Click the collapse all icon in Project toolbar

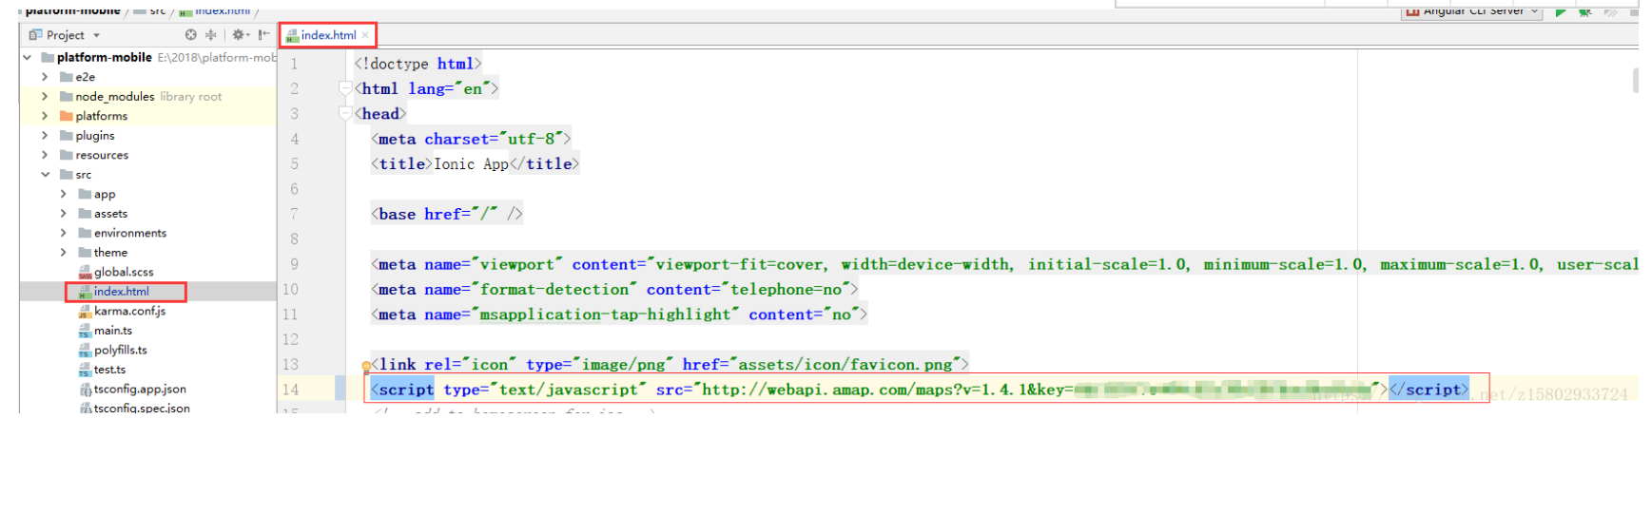pos(211,35)
